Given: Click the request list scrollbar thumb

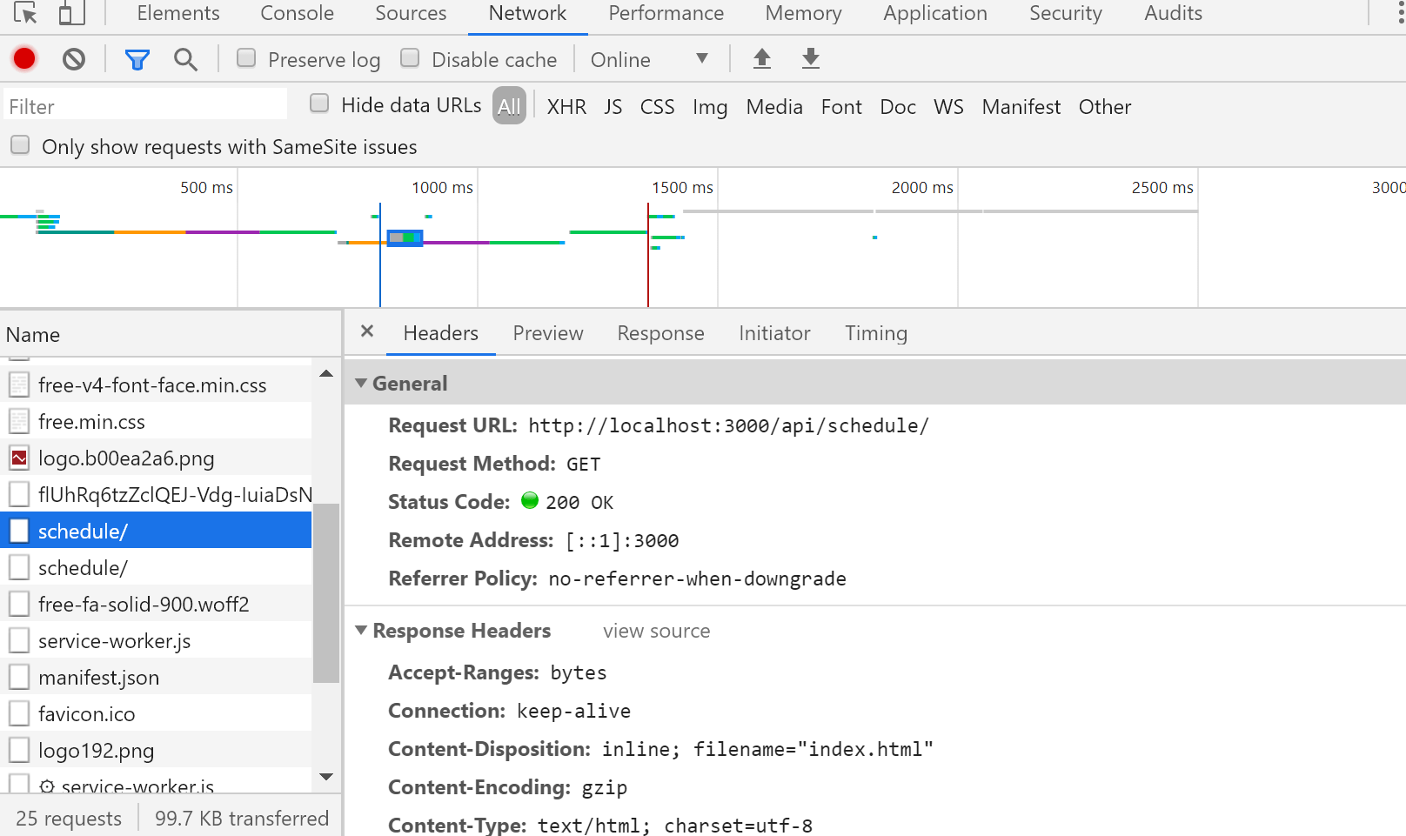Looking at the screenshot, I should [326, 593].
